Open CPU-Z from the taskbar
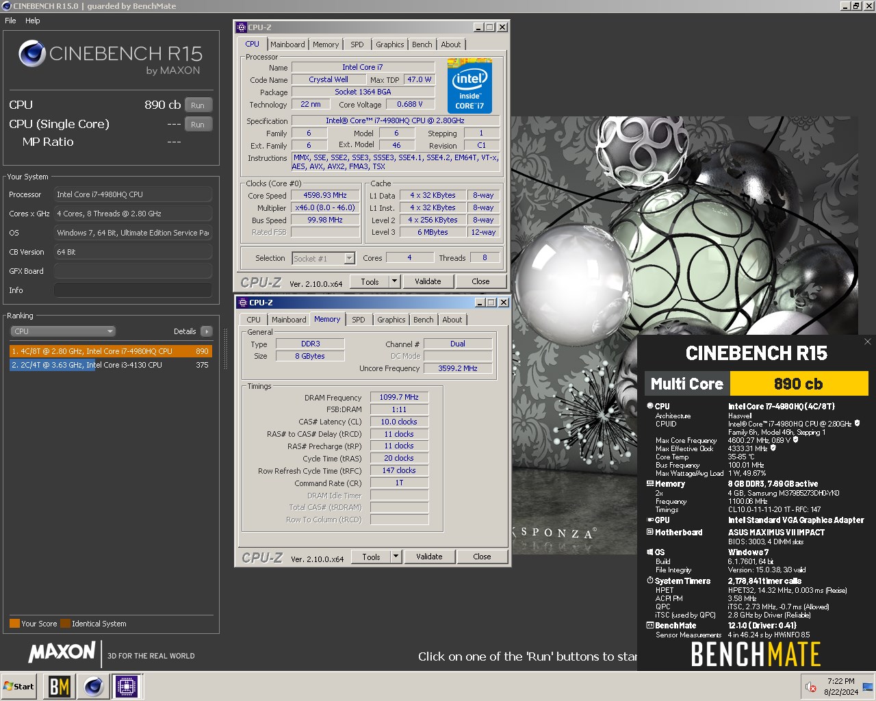Viewport: 876px width, 701px height. [127, 686]
